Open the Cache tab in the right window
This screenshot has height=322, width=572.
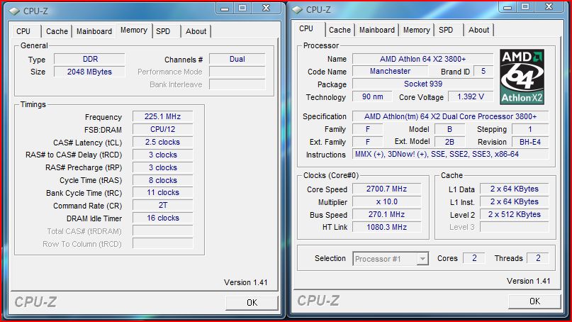(340, 30)
